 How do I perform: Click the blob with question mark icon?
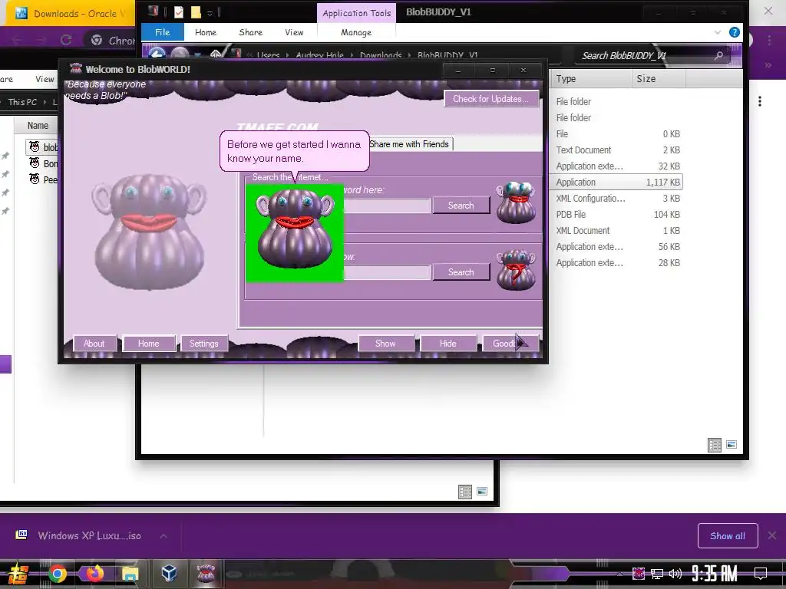click(x=516, y=269)
